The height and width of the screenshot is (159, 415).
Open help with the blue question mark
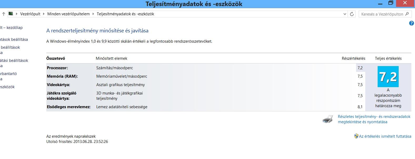412,23
